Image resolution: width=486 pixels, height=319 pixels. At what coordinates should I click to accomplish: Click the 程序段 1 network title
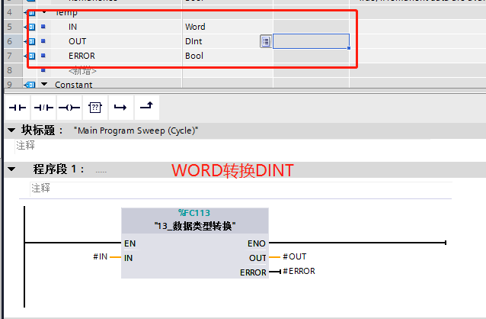click(x=58, y=169)
